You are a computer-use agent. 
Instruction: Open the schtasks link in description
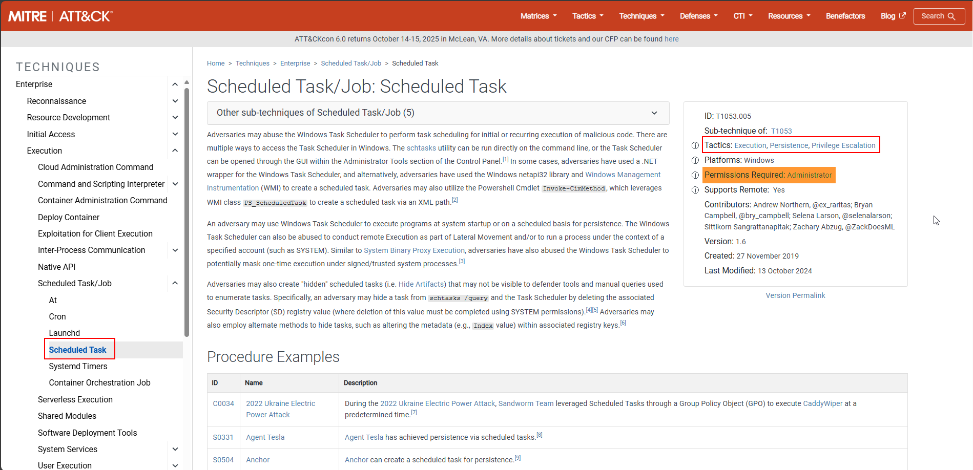(421, 148)
